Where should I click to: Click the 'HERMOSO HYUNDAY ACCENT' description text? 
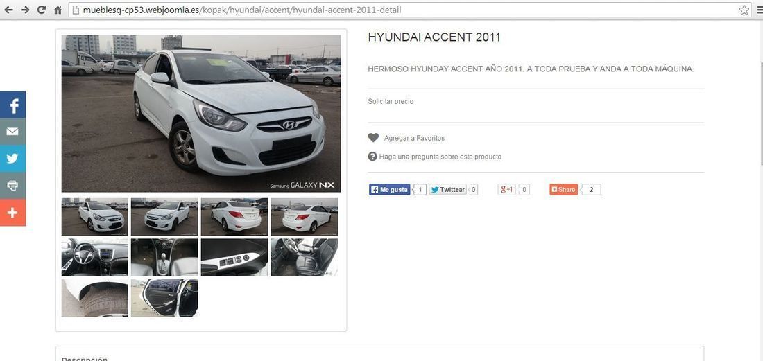[531, 69]
